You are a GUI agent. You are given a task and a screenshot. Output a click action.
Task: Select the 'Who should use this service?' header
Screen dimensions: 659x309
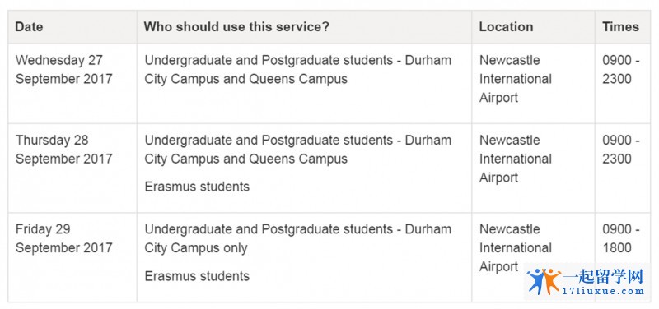[236, 27]
